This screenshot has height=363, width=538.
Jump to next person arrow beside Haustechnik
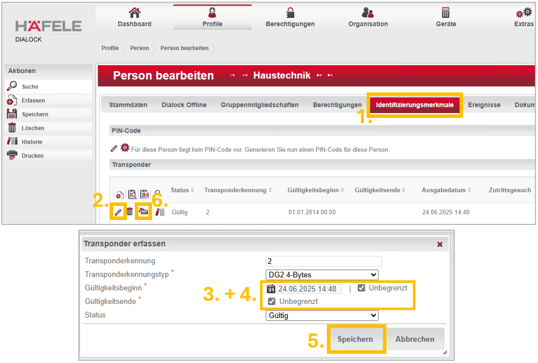(x=319, y=76)
